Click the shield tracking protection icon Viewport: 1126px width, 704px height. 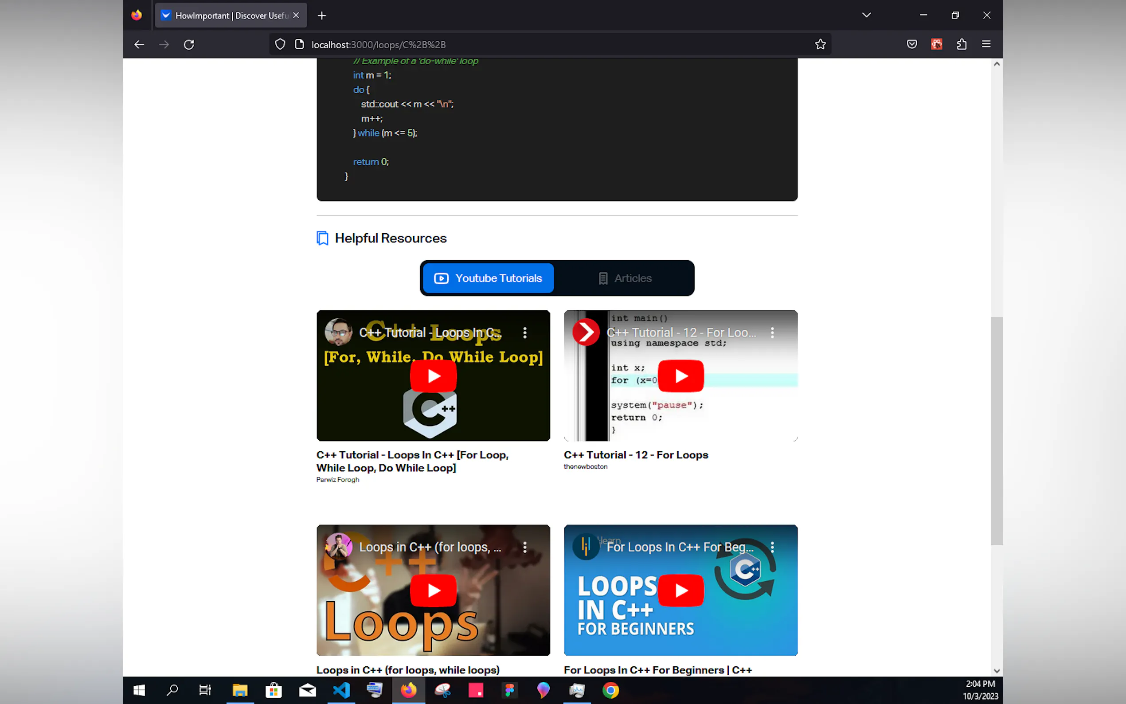(280, 44)
